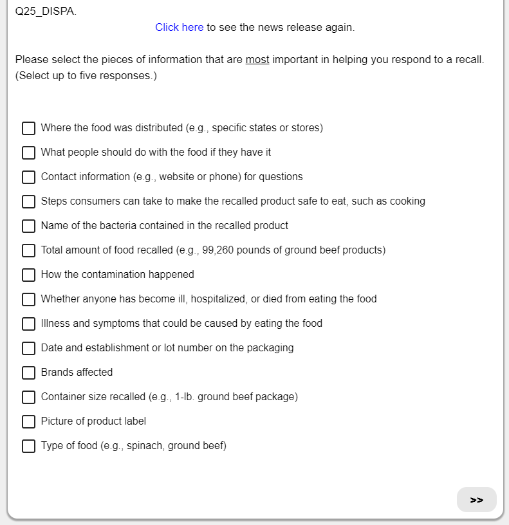
Task: Check 'Steps consumers can take' option
Action: pos(29,201)
